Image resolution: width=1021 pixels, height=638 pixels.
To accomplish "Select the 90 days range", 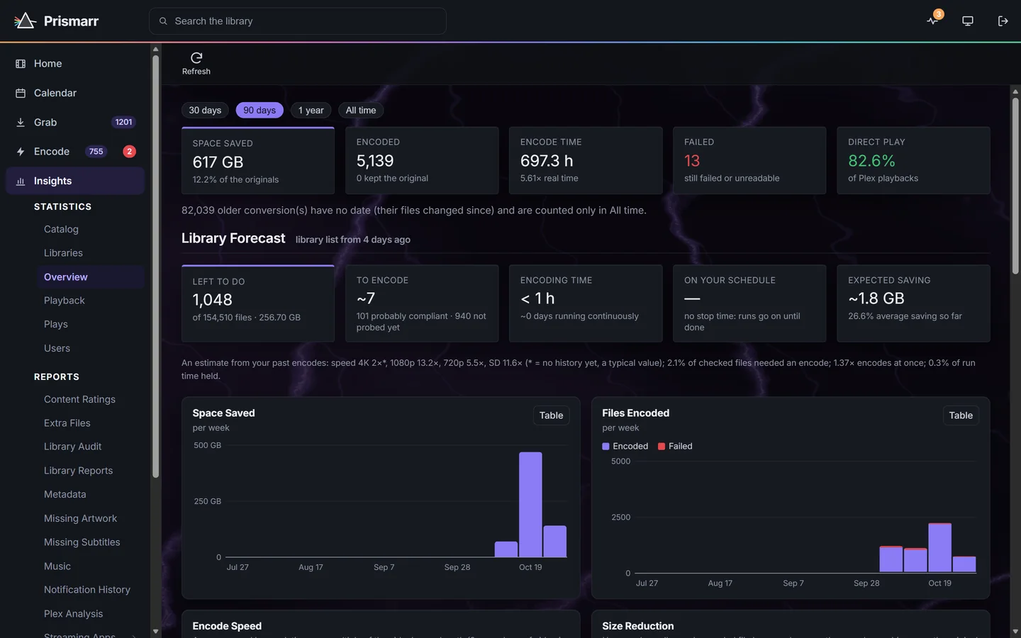I will (260, 110).
